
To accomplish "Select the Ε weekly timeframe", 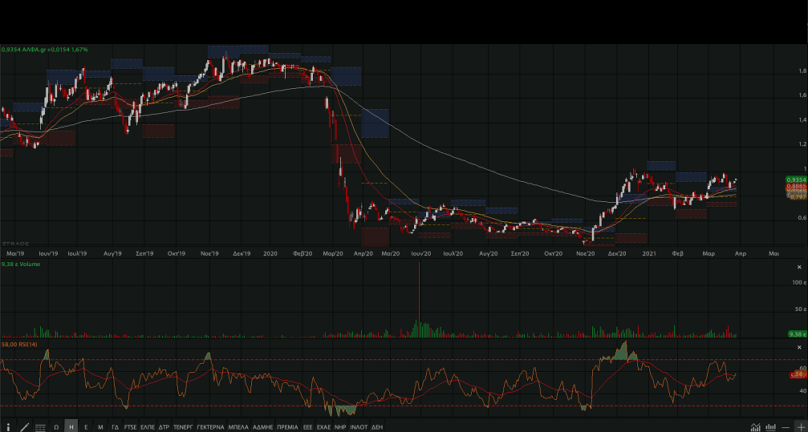I will pyautogui.click(x=86, y=427).
